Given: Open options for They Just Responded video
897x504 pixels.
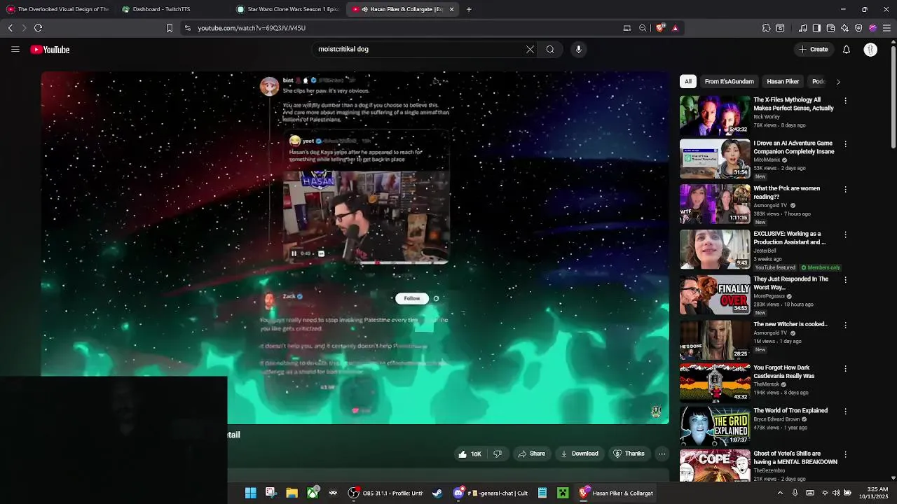Looking at the screenshot, I should click(845, 280).
